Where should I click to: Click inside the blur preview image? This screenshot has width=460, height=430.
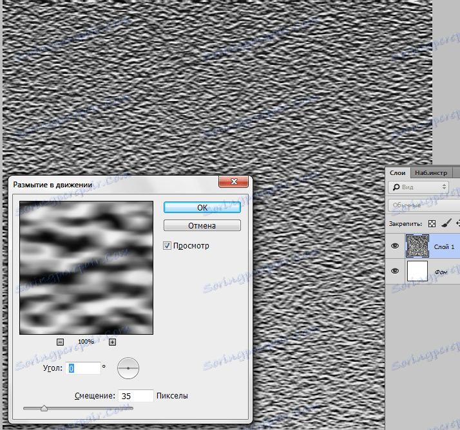pos(86,268)
